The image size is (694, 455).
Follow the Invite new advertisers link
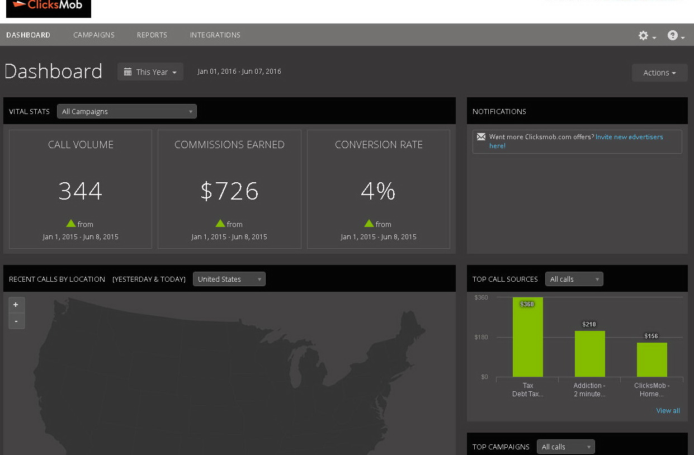pyautogui.click(x=629, y=137)
